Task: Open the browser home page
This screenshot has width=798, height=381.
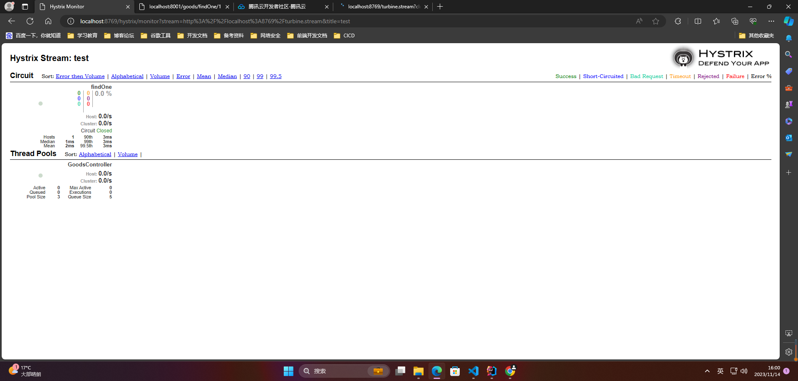Action: [48, 21]
